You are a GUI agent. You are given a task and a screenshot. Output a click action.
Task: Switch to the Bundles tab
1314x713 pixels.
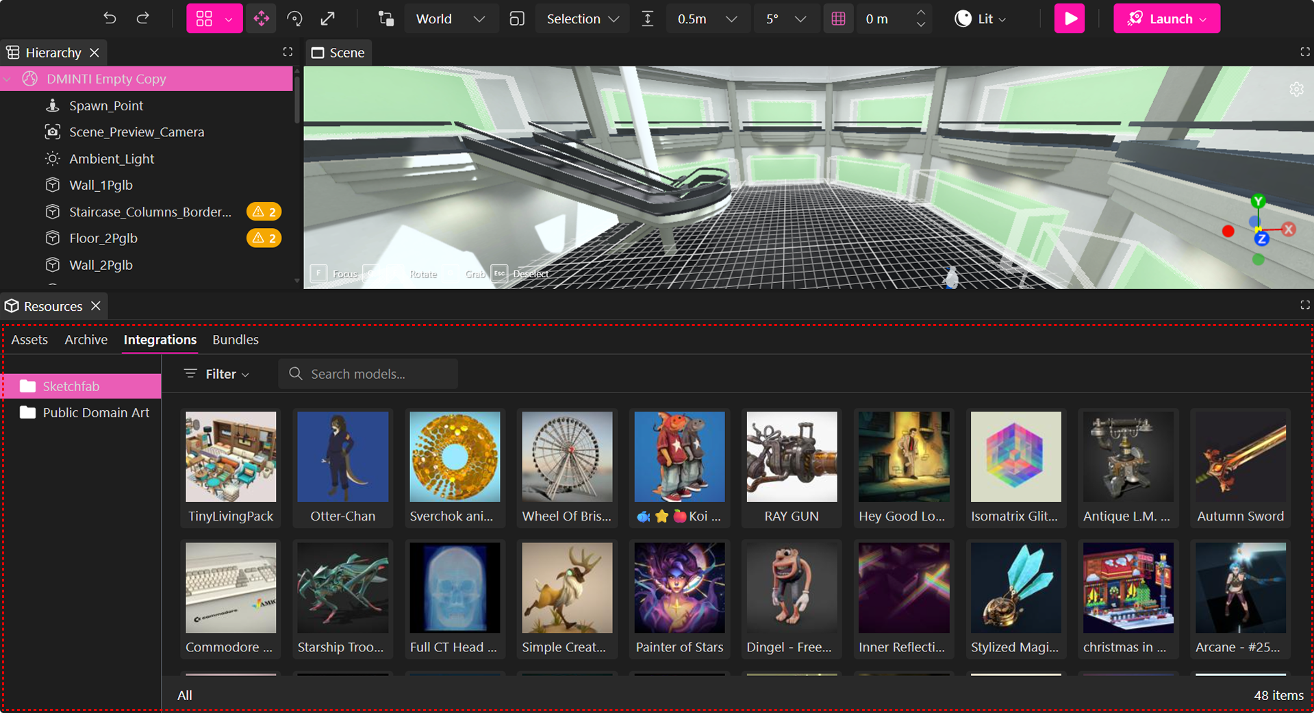[235, 339]
